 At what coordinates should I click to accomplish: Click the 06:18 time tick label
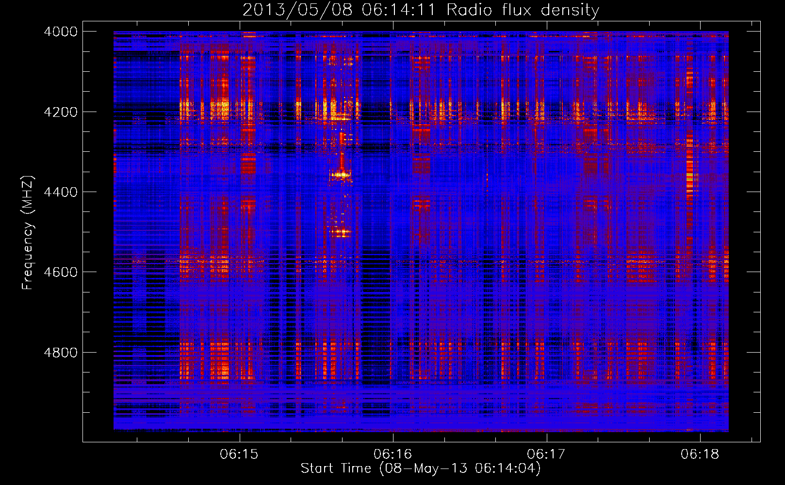pyautogui.click(x=700, y=454)
